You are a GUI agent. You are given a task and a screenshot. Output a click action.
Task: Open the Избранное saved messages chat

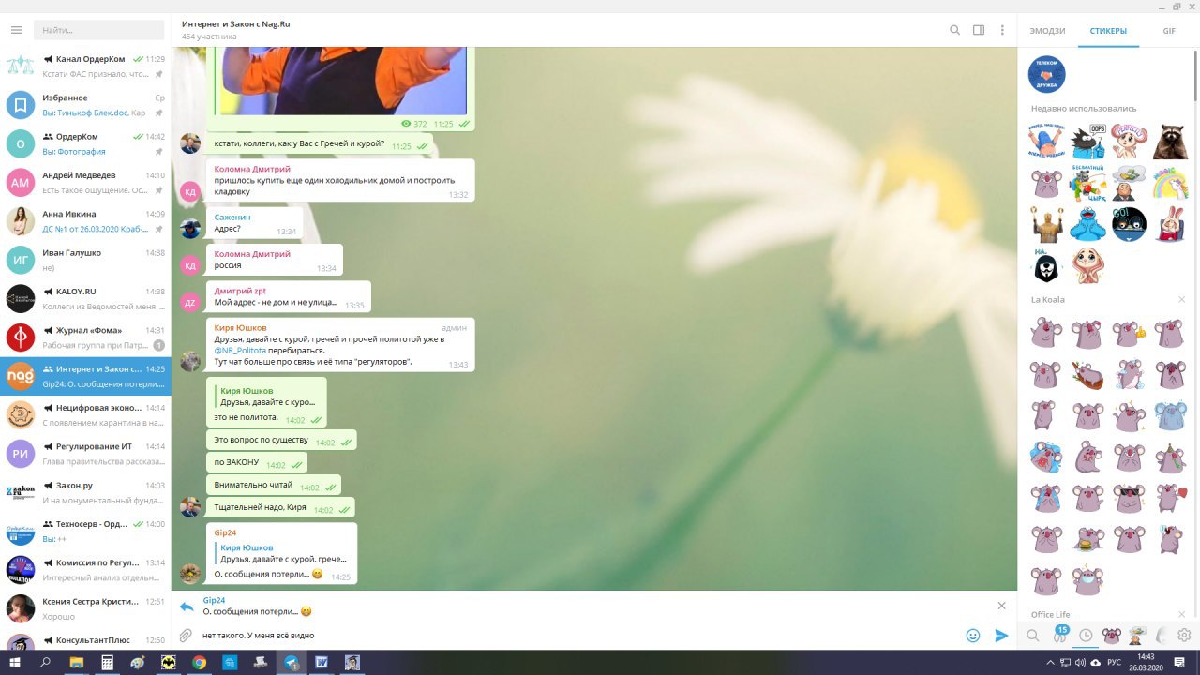pyautogui.click(x=85, y=105)
